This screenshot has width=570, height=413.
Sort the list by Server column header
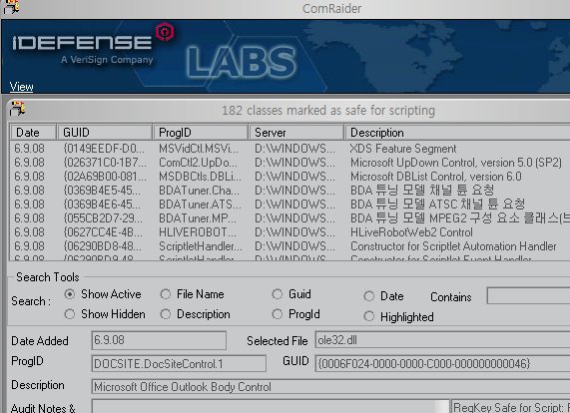click(296, 133)
